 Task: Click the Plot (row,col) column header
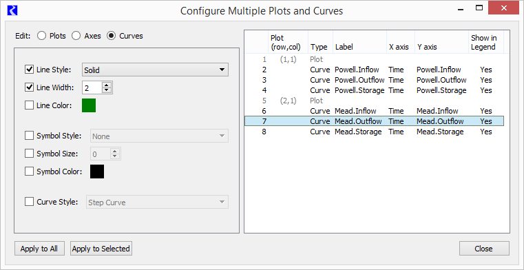(288, 43)
